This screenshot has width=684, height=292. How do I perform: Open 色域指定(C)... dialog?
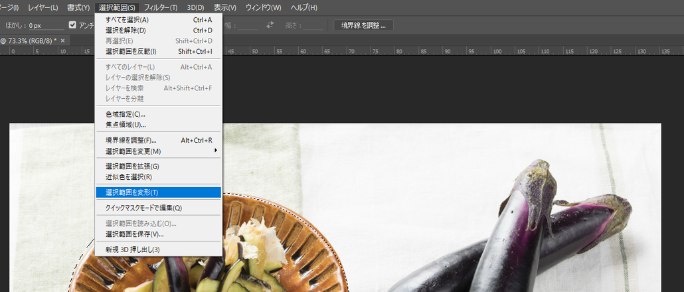point(158,114)
